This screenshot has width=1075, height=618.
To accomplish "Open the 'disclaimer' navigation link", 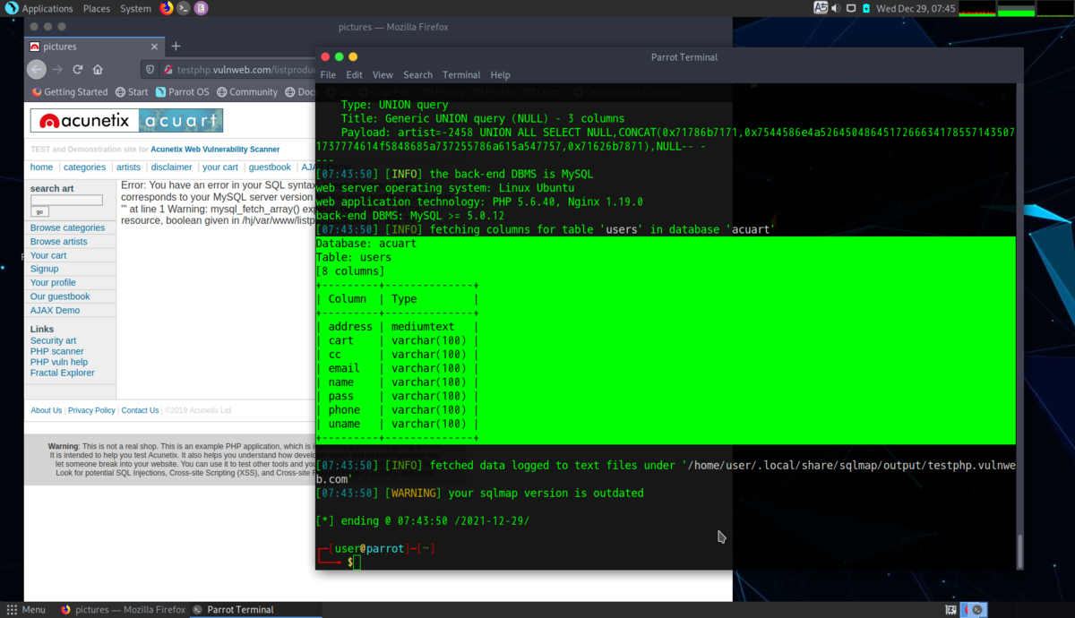I will [172, 167].
